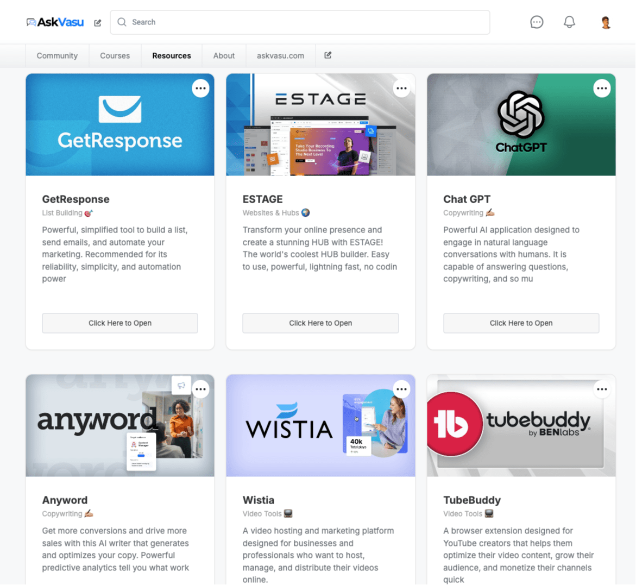
Task: Click the Chat GPT description text
Action: 511,254
